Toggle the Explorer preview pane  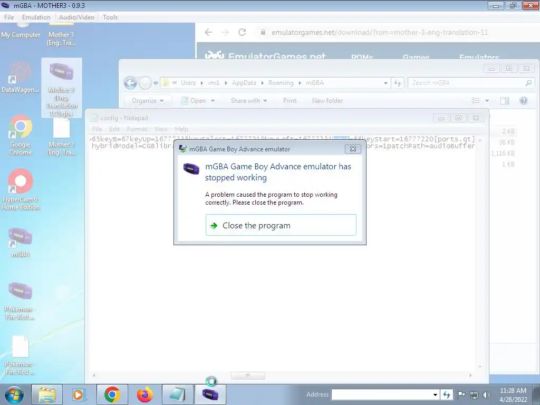(505, 101)
